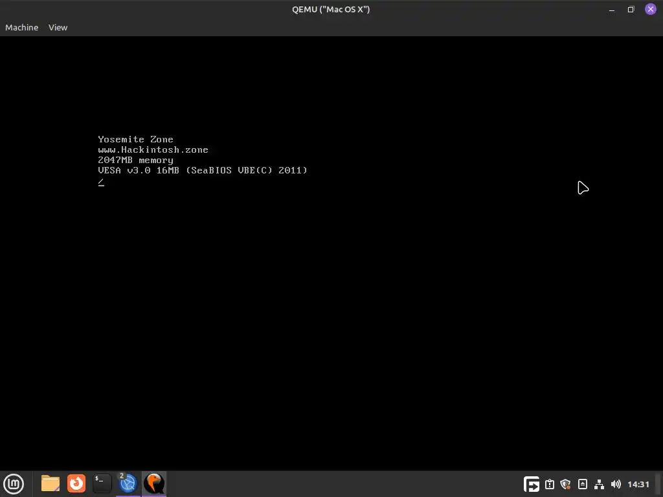Viewport: 663px width, 497px height.
Task: Open the security shield tray icon
Action: coord(566,484)
